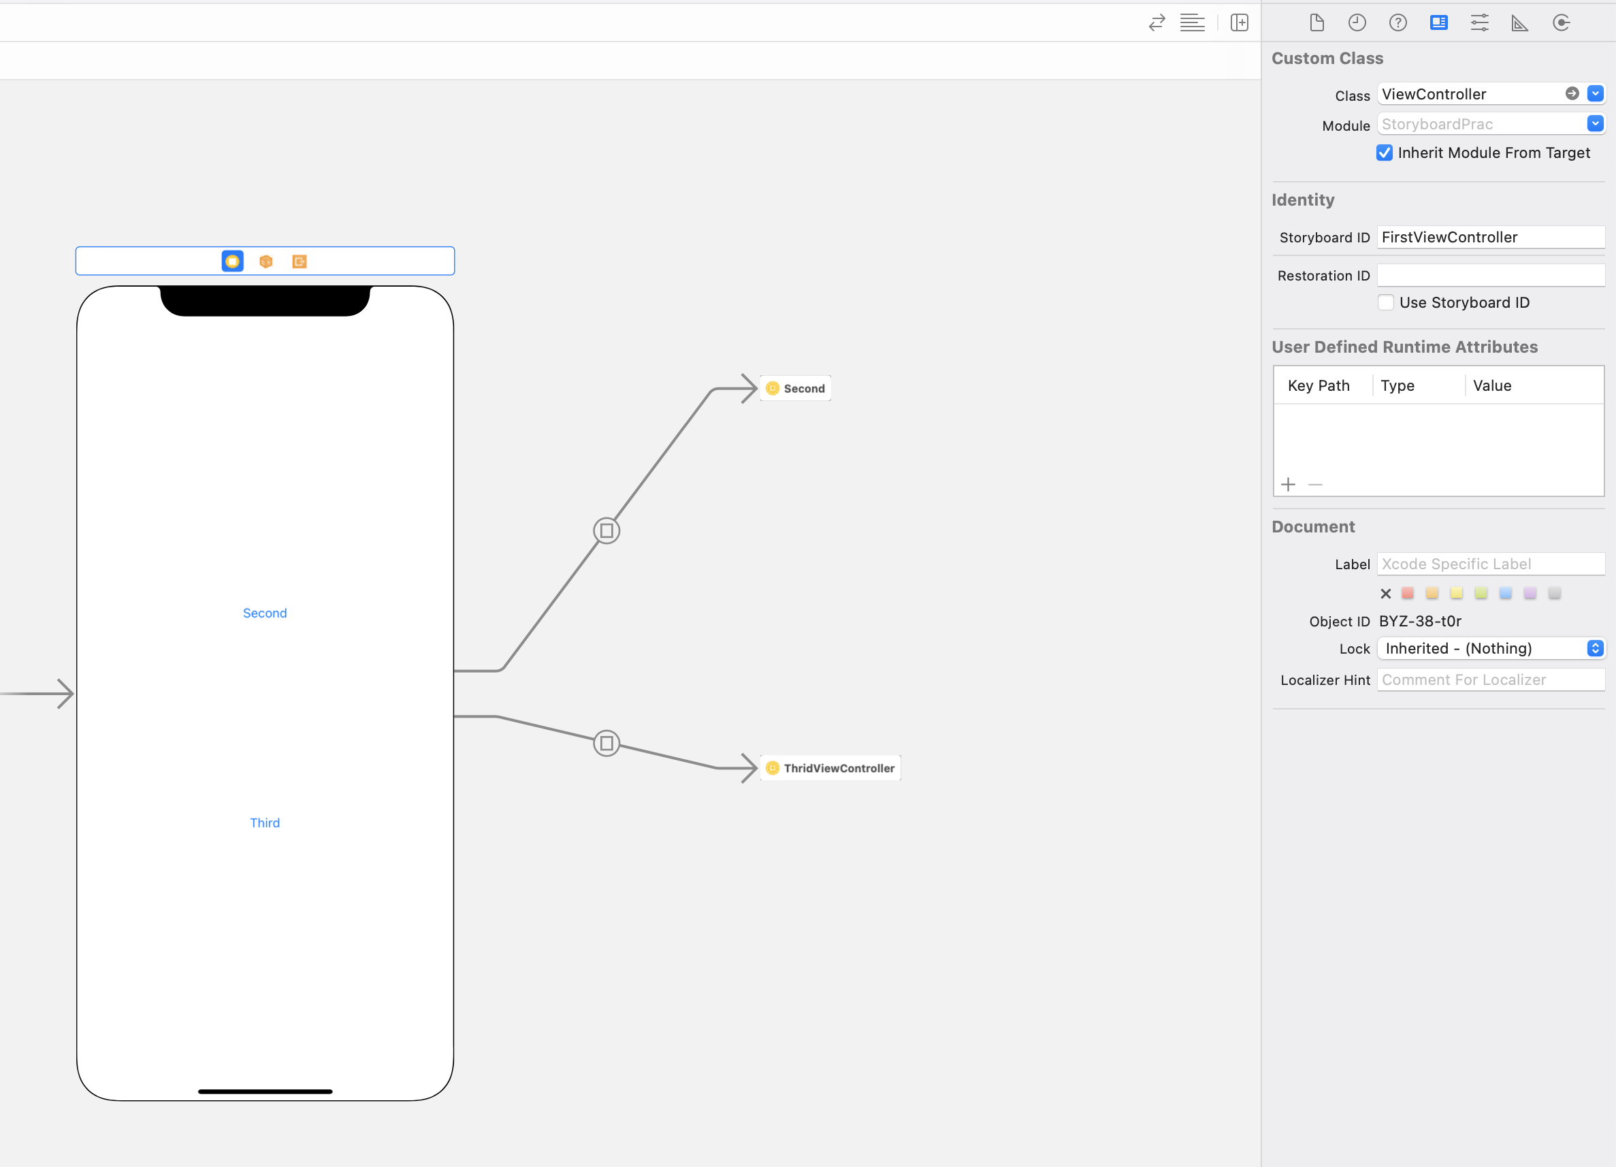
Task: Click the View Controller dock icon
Action: pyautogui.click(x=232, y=261)
